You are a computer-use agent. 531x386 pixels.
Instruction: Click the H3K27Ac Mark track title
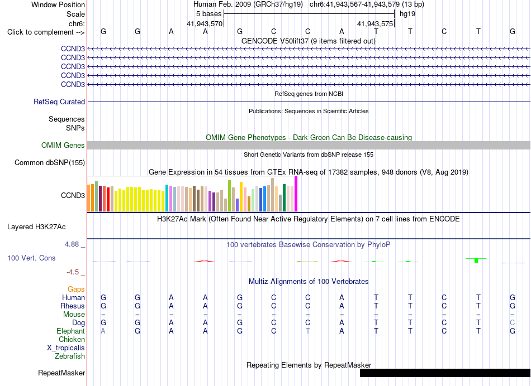(x=309, y=219)
